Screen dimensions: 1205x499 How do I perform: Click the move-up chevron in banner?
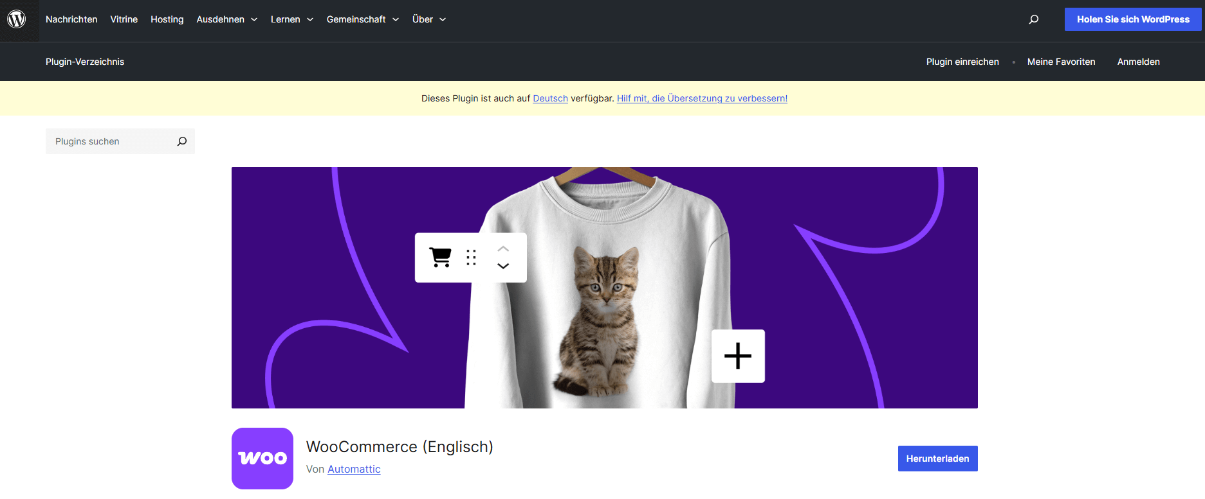point(503,249)
